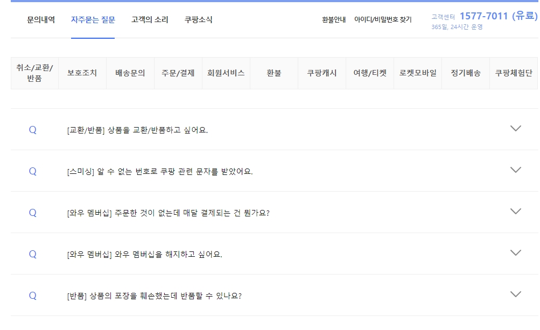The width and height of the screenshot is (540, 330).
Task: Open the 여행/티켓 category
Action: point(369,73)
